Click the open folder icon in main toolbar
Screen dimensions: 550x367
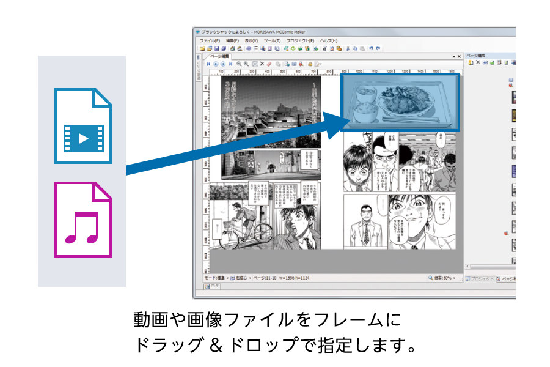click(x=210, y=48)
